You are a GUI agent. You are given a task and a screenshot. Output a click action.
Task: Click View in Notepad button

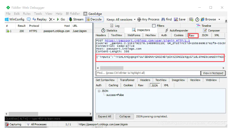click(213, 73)
